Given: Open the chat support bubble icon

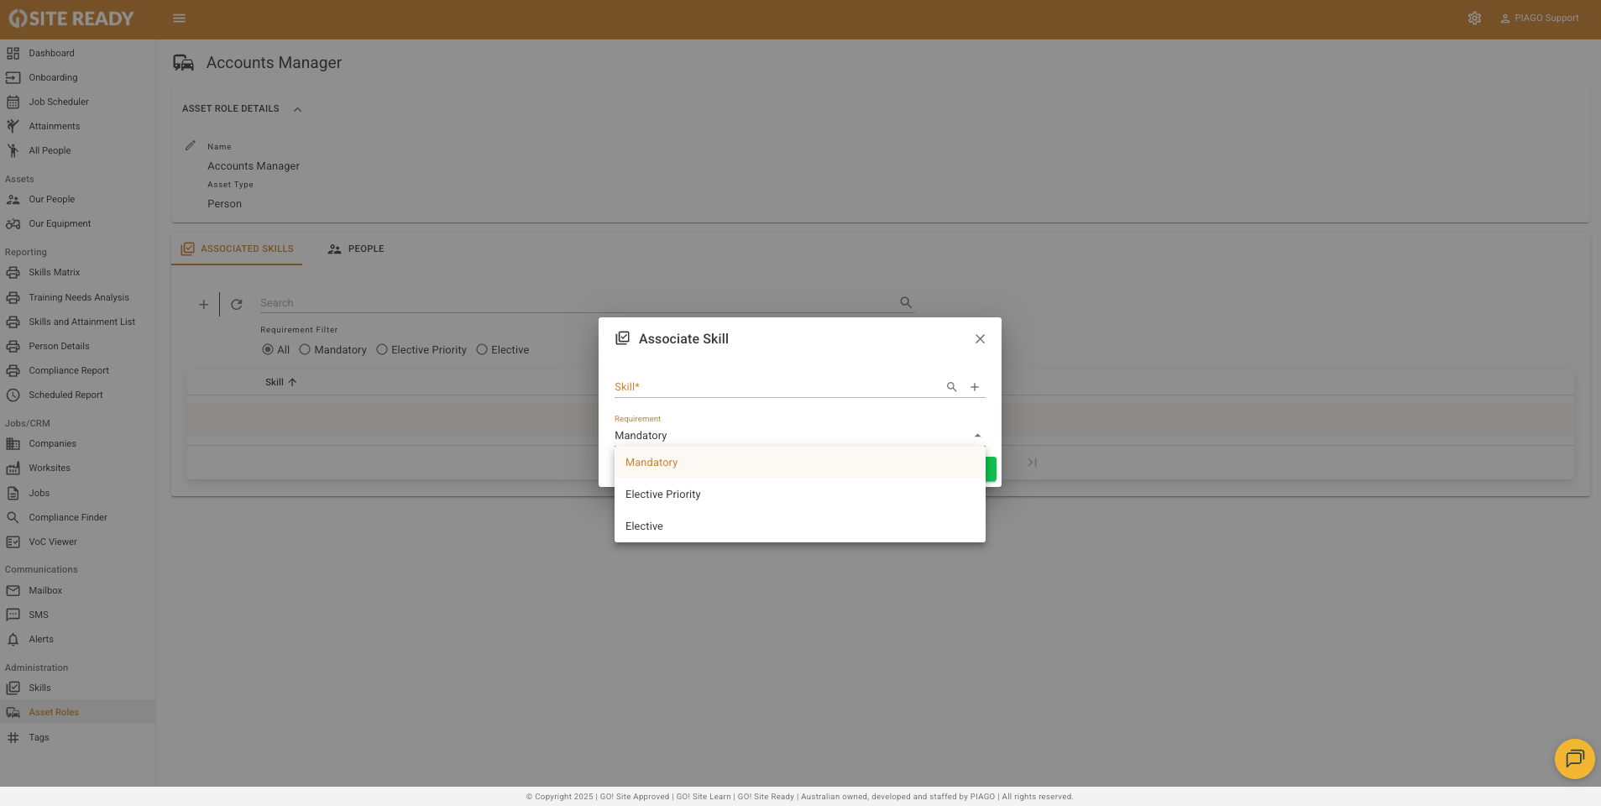Looking at the screenshot, I should coord(1574,758).
